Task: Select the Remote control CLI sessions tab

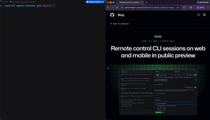Action: [x=129, y=2]
